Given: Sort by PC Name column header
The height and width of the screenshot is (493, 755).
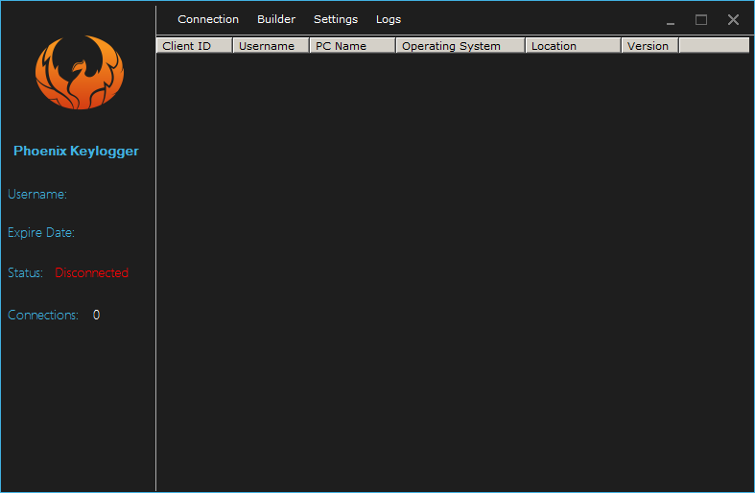Looking at the screenshot, I should (352, 46).
